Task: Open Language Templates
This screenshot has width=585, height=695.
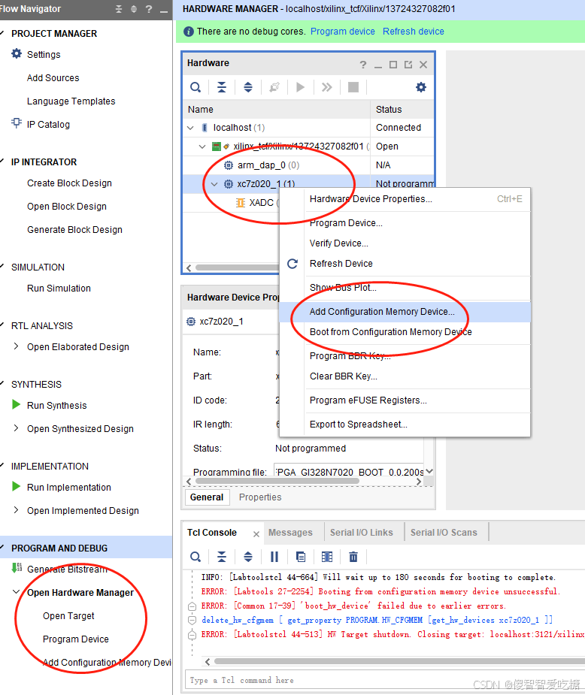Action: tap(71, 101)
